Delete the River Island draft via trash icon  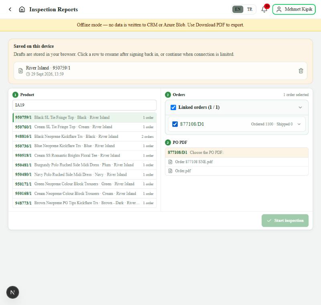click(x=301, y=71)
